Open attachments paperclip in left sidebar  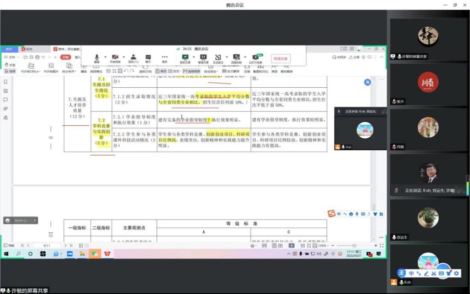coord(6,108)
